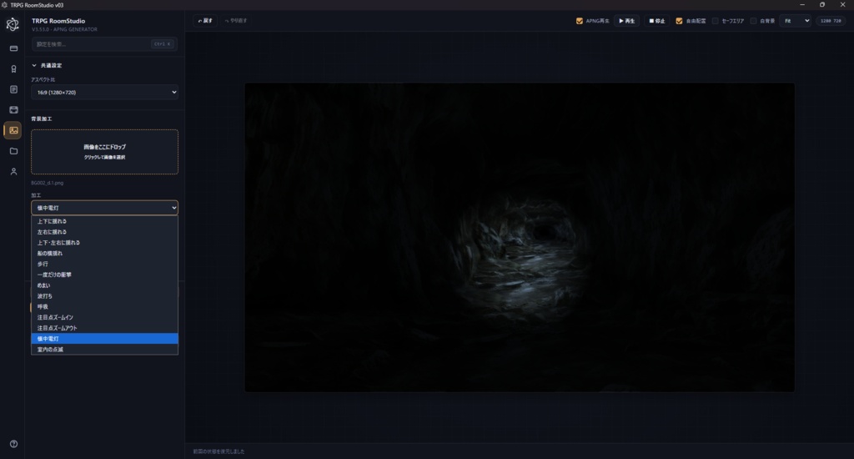Choose 左右に揺れる from the list
Image resolution: width=854 pixels, height=459 pixels.
click(x=104, y=232)
